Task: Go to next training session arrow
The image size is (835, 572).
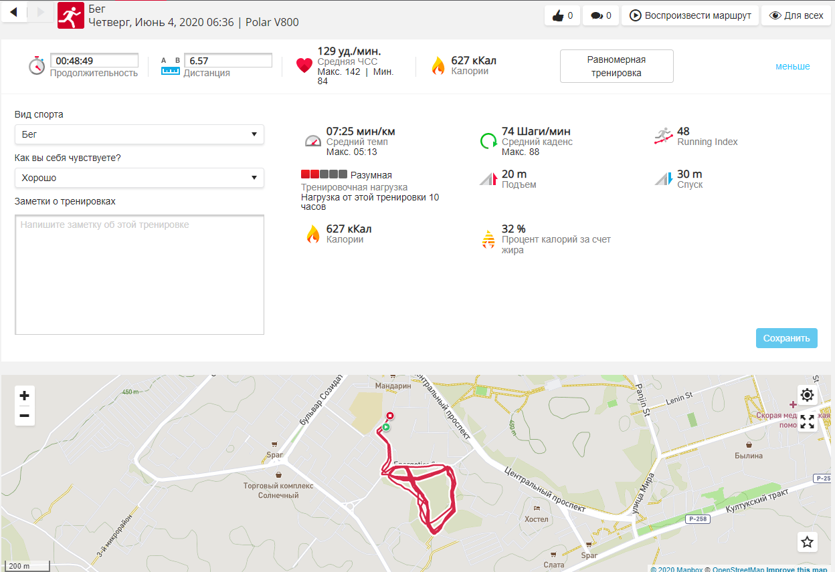Action: pyautogui.click(x=40, y=12)
